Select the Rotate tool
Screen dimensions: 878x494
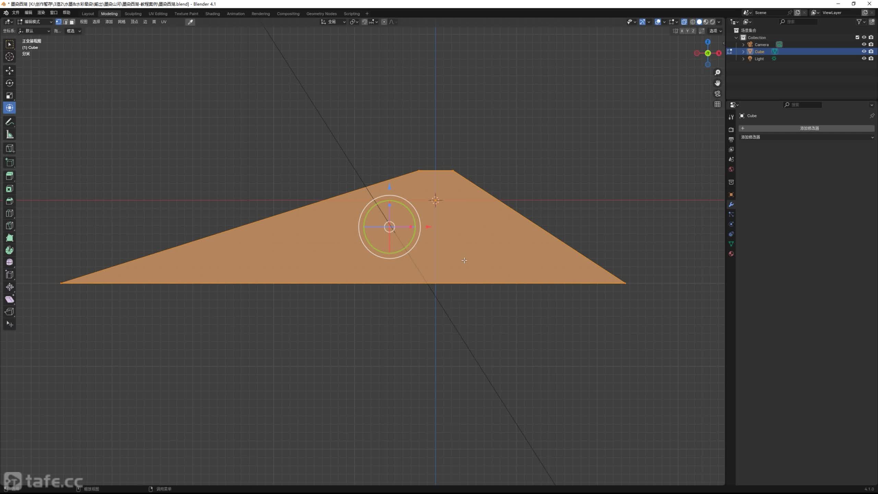click(9, 83)
